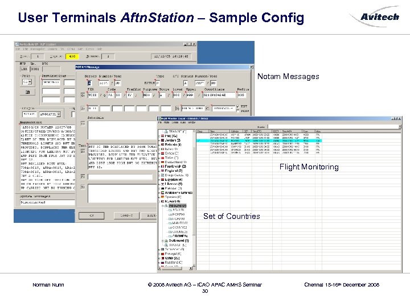Screen dimensions: 410x307
Task: Click the yellow highlighted 400 field
Action: 72,56
